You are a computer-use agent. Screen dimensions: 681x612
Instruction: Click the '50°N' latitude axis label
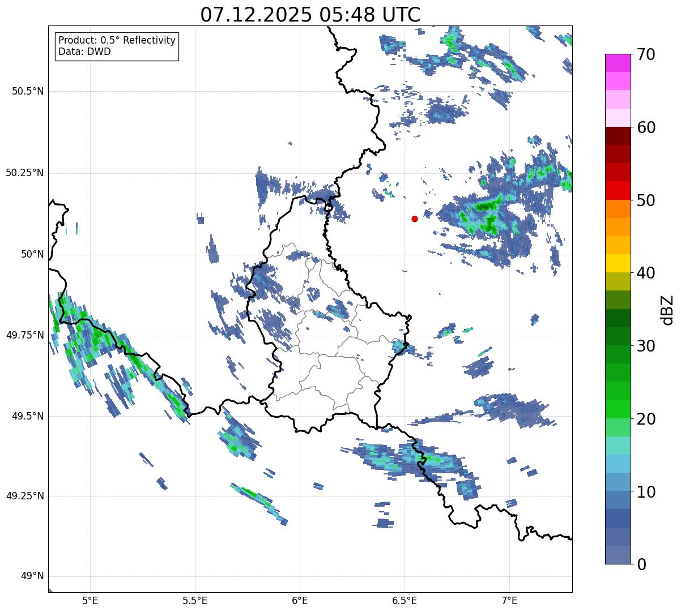pyautogui.click(x=32, y=254)
